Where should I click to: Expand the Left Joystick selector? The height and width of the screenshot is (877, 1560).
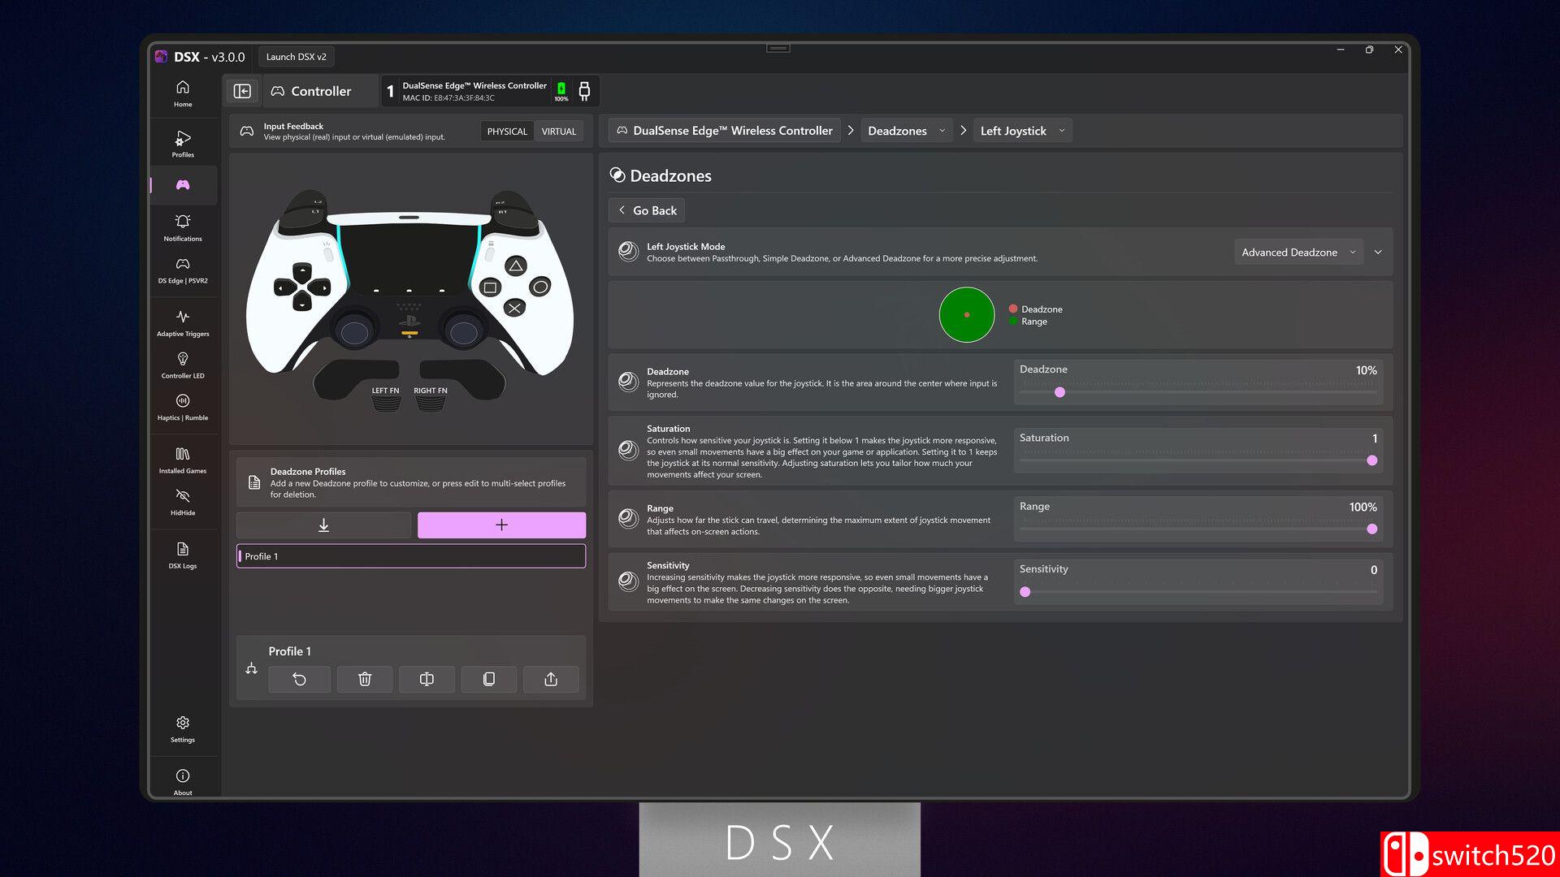(1022, 130)
